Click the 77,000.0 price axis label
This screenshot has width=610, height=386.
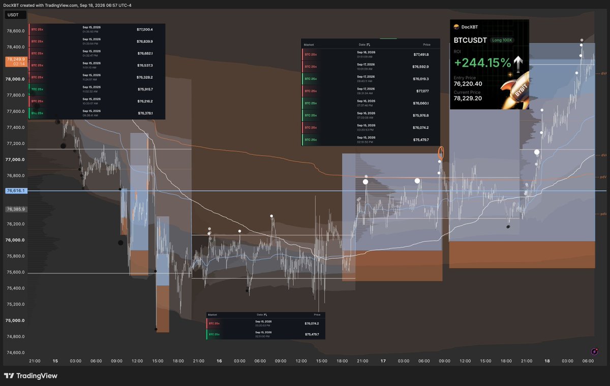click(15, 160)
